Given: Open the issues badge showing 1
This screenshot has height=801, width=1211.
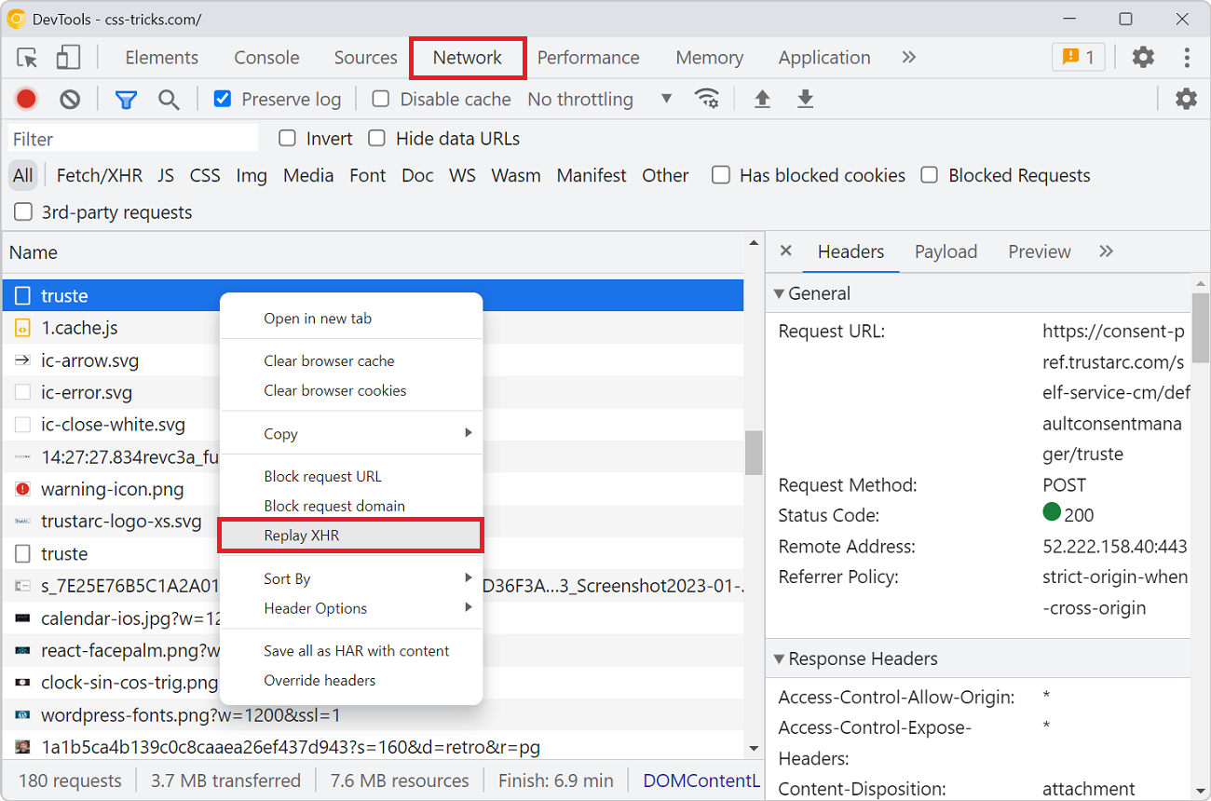Looking at the screenshot, I should click(x=1078, y=57).
